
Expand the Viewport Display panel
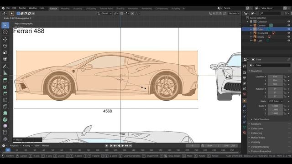click(x=260, y=147)
